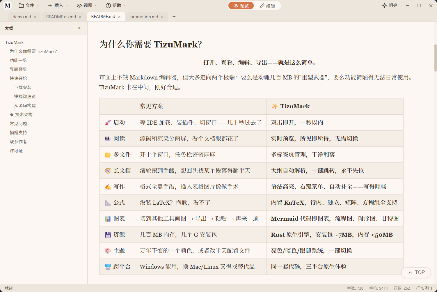
Task: Click the rocket icon beside 启动
Action: click(108, 123)
